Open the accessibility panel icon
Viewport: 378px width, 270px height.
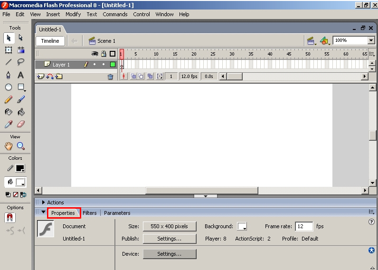pos(371,250)
